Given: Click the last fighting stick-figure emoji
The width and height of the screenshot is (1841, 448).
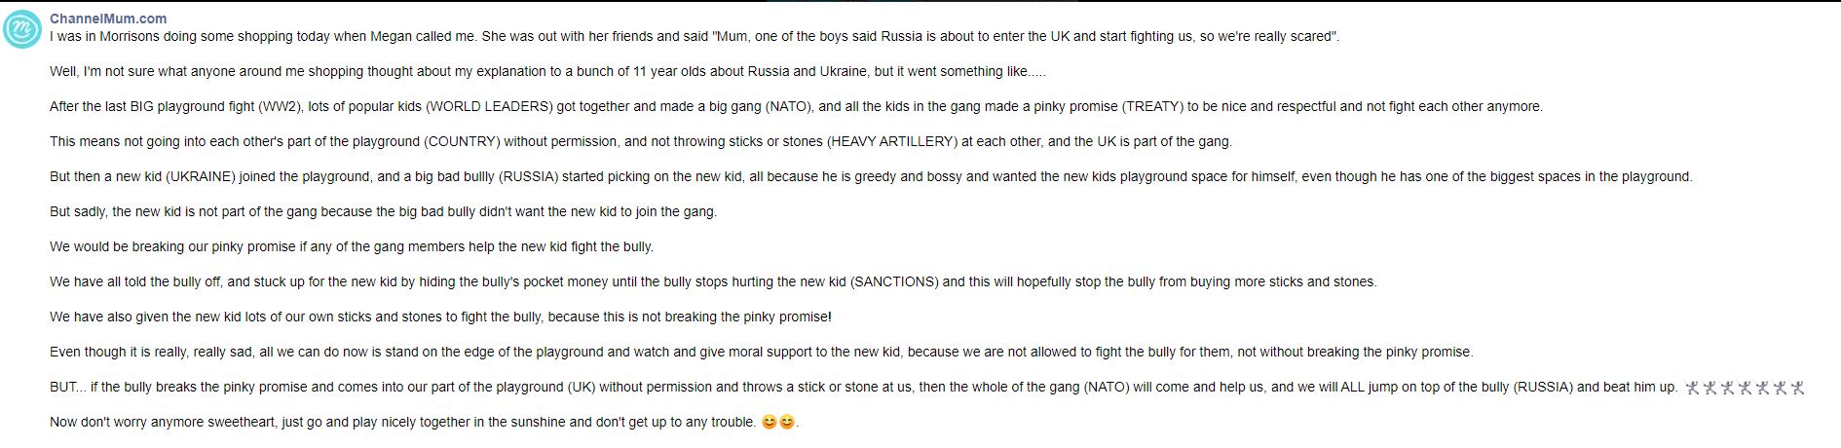Looking at the screenshot, I should point(1798,388).
